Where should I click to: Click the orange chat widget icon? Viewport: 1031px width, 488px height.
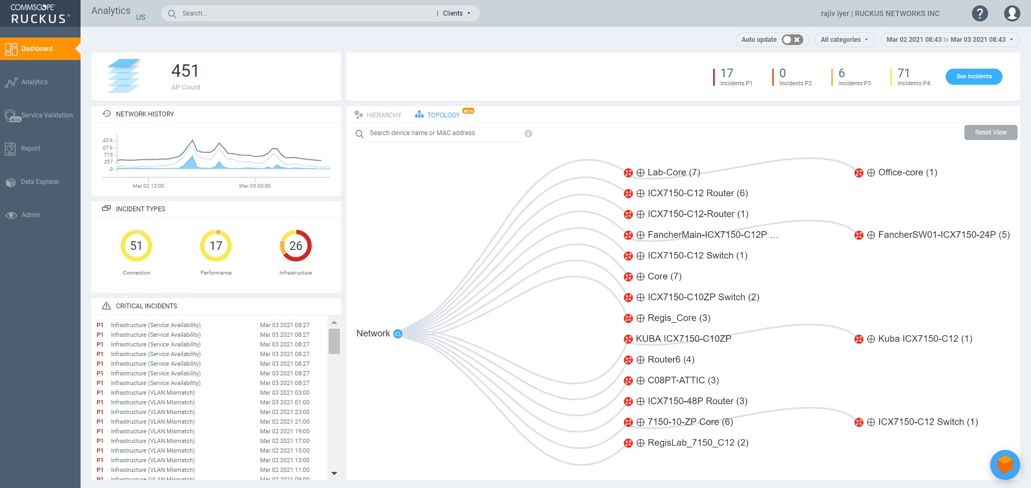(x=1005, y=464)
